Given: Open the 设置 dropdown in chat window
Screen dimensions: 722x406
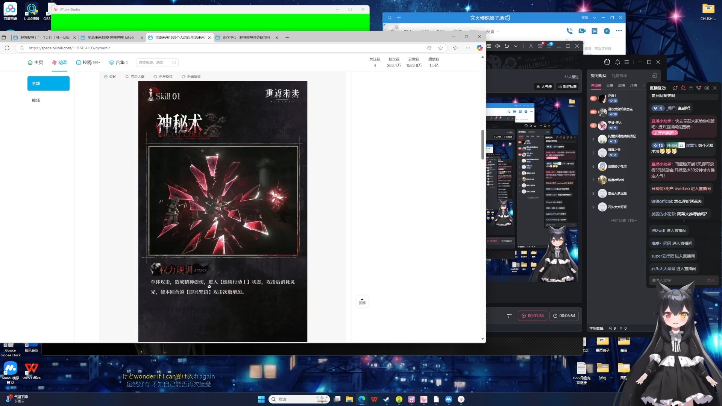Looking at the screenshot, I should click(493, 32).
